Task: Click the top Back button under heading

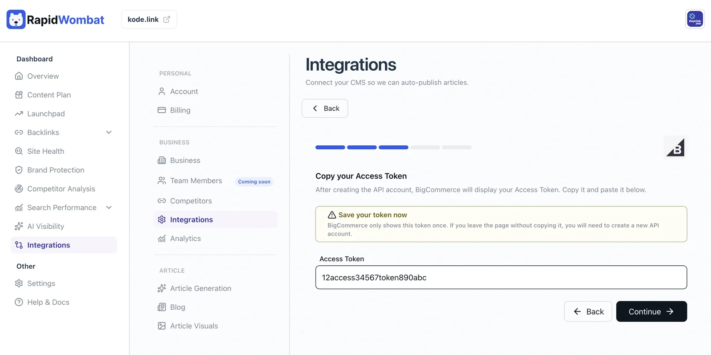Action: pyautogui.click(x=325, y=108)
